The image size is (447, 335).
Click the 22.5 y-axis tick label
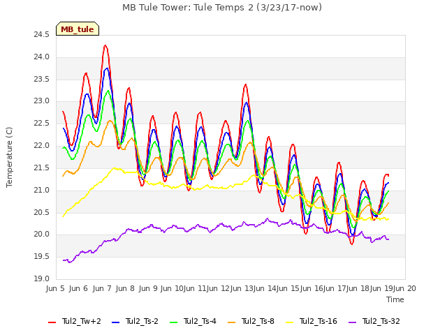(41, 124)
